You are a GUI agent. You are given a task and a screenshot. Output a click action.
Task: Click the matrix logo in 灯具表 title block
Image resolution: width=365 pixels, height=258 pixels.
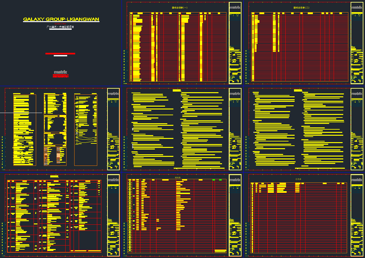tap(357, 180)
